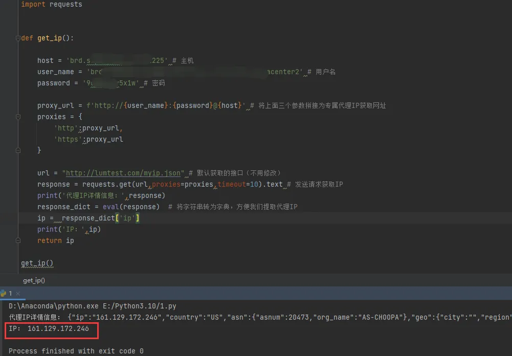
Task: Click the 发送请求获取IP comment
Action: click(x=315, y=185)
